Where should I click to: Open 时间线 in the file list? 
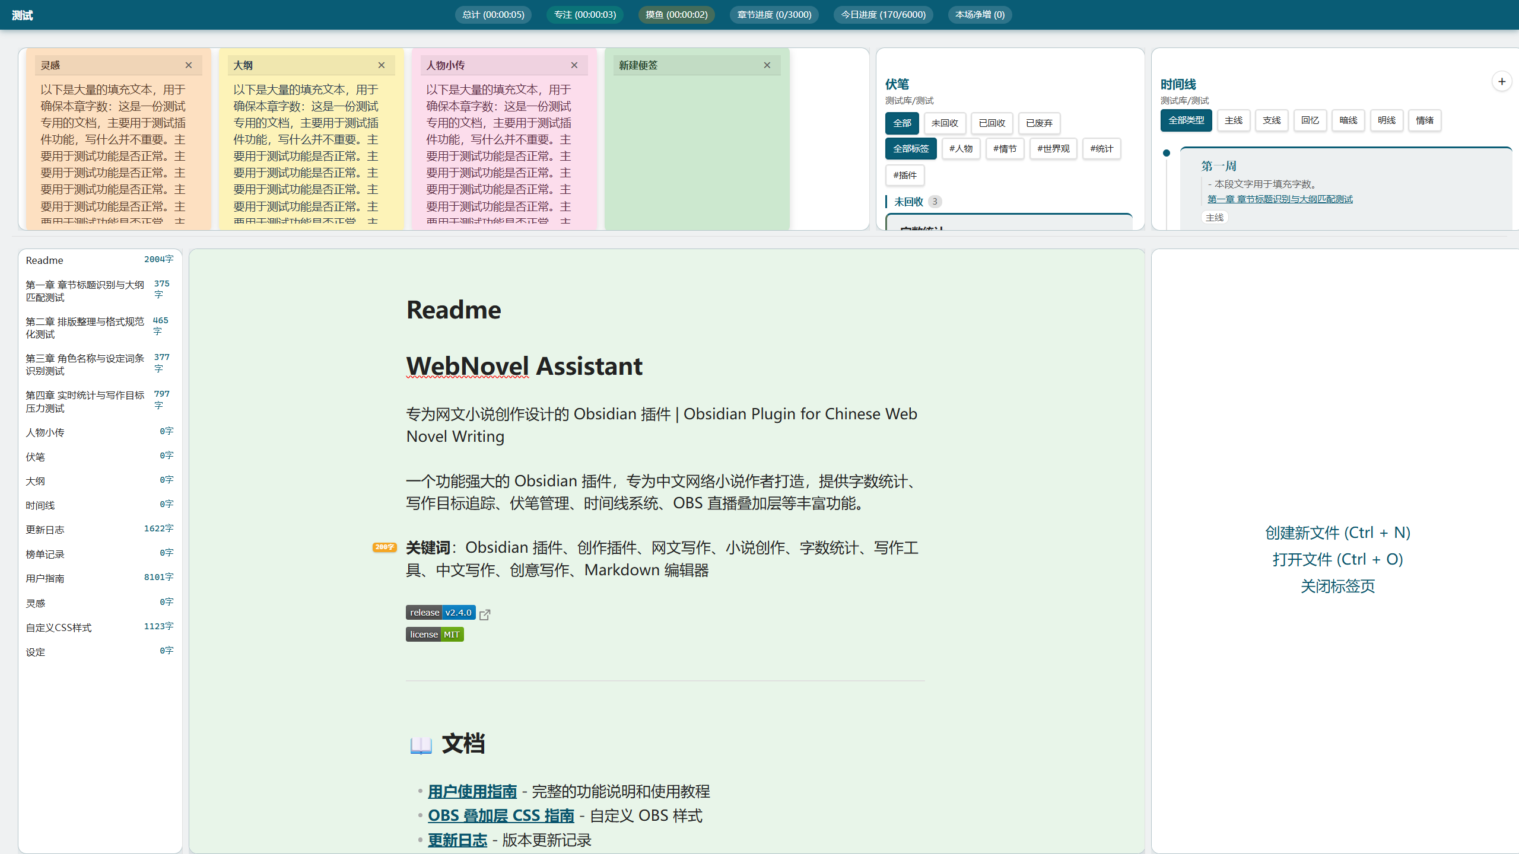point(100,505)
